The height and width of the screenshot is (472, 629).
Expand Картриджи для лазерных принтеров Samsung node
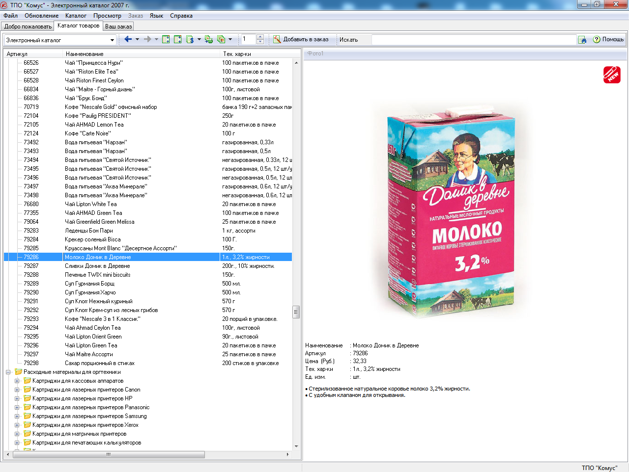coord(17,416)
